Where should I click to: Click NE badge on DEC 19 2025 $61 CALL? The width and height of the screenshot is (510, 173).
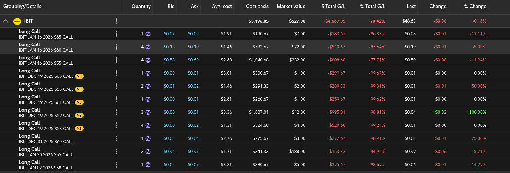(x=79, y=102)
